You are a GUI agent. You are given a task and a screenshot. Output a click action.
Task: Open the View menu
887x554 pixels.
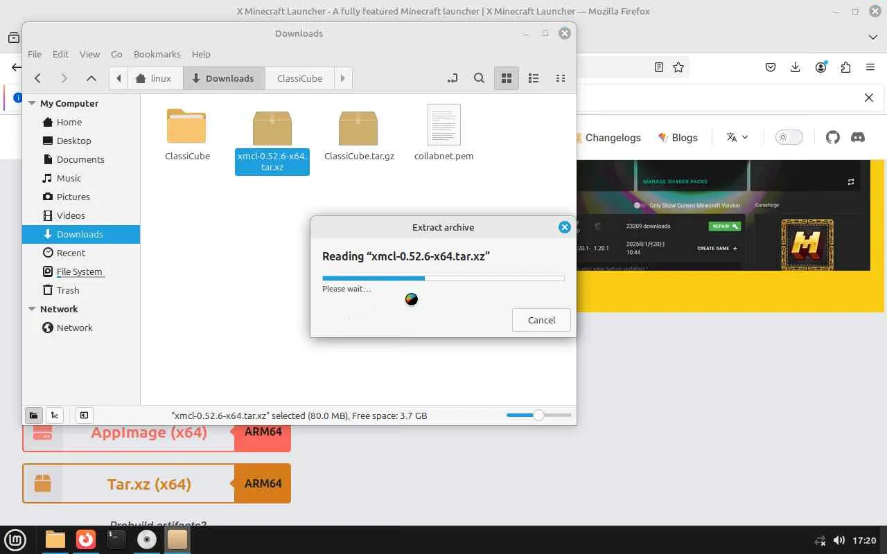coord(89,54)
